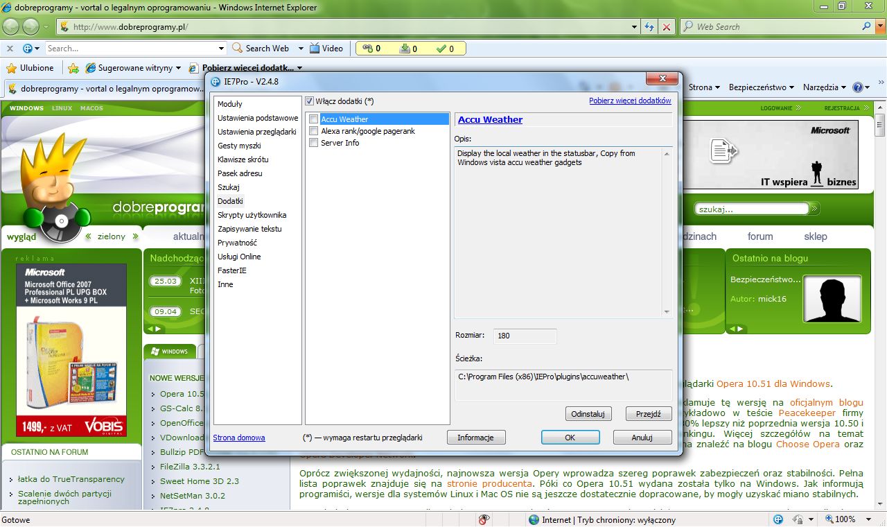887x527 pixels.
Task: Click the browser Forward arrow button
Action: click(30, 26)
